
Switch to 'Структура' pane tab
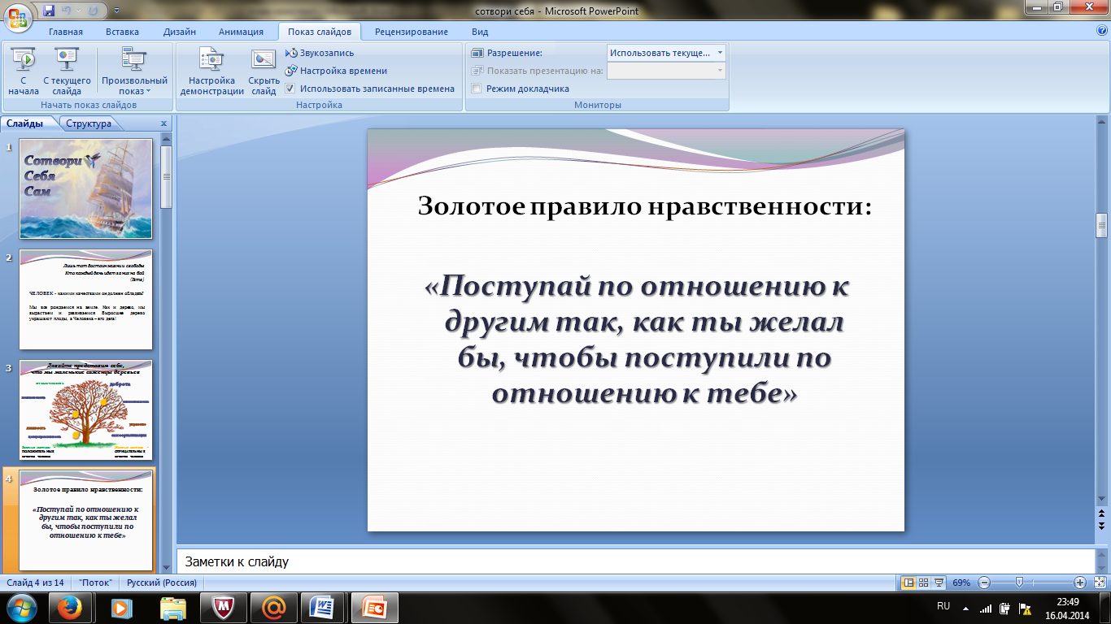coord(89,123)
